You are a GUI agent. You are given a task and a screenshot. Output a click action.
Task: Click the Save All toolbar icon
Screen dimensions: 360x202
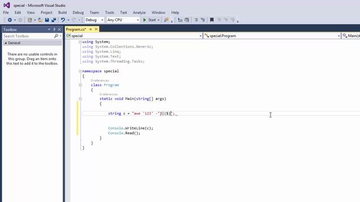click(54, 20)
